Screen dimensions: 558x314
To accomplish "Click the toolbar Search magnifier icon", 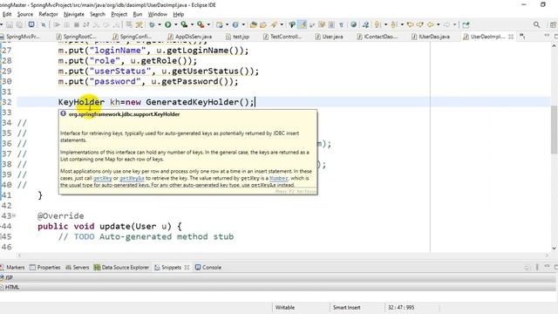I will tap(537, 25).
